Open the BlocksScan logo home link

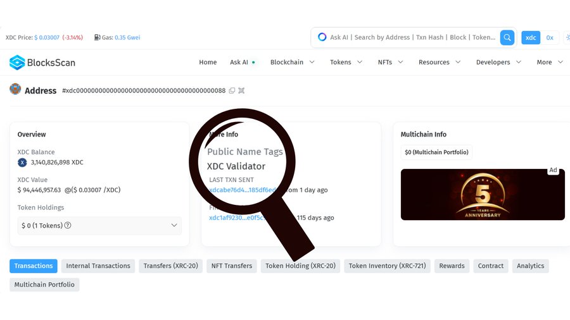point(42,63)
